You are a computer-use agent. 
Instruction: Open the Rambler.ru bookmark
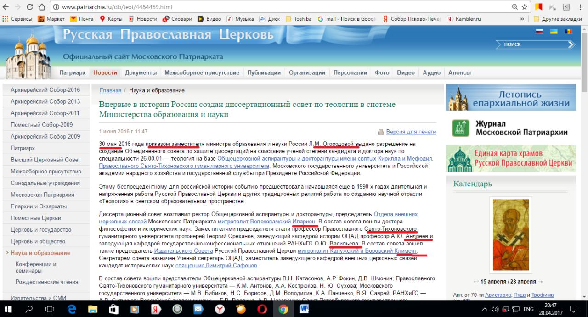click(x=464, y=19)
